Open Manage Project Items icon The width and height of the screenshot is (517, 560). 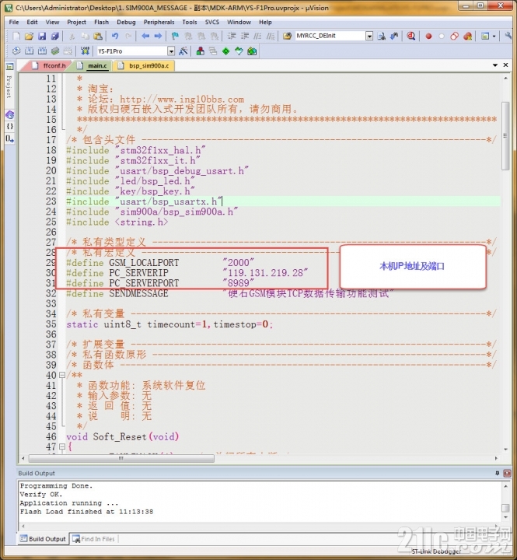[201, 51]
